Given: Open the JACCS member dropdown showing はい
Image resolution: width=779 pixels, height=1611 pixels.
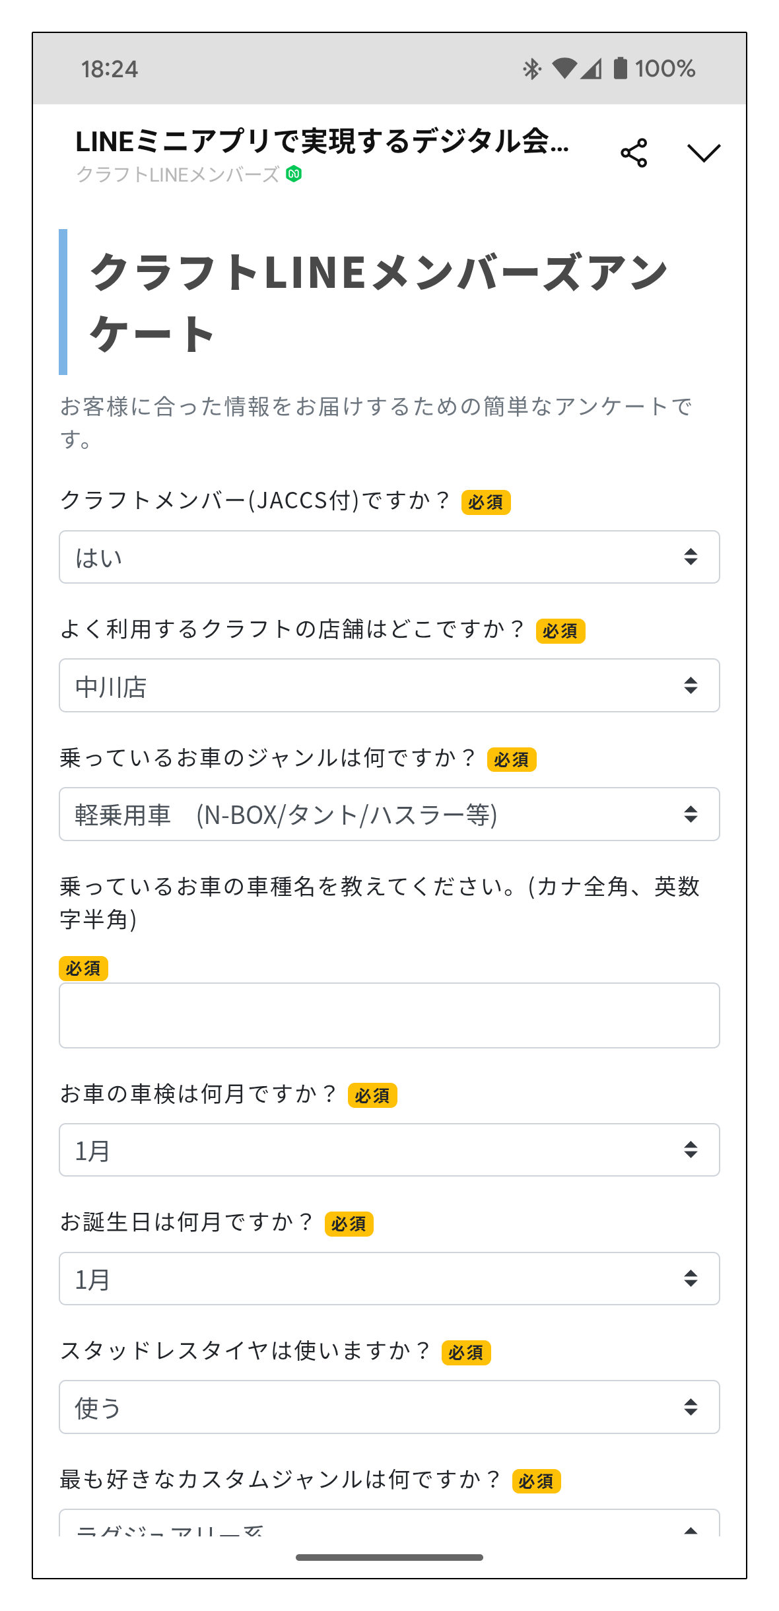Looking at the screenshot, I should pyautogui.click(x=389, y=557).
